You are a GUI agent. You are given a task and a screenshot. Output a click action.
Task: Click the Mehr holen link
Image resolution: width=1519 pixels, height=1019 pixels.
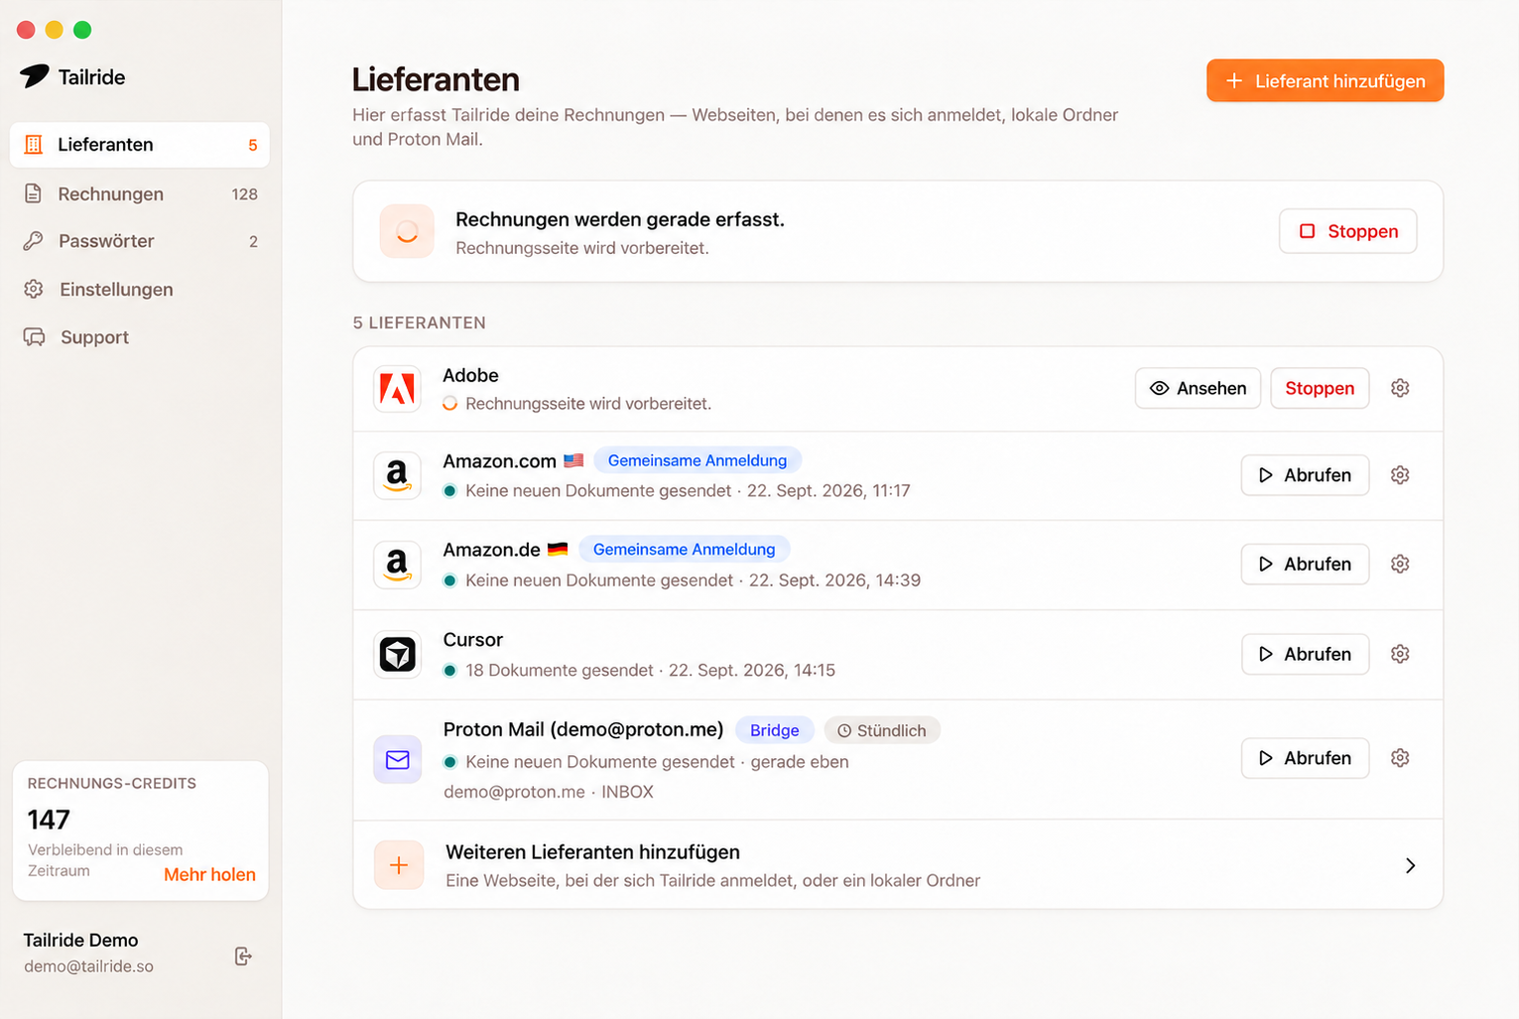(x=209, y=874)
